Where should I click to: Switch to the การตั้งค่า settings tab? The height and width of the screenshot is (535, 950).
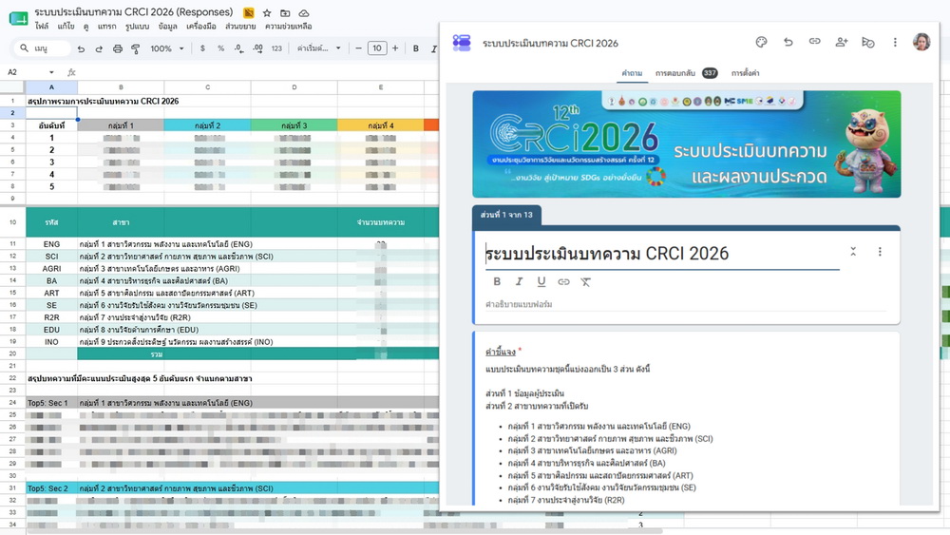[x=745, y=73]
